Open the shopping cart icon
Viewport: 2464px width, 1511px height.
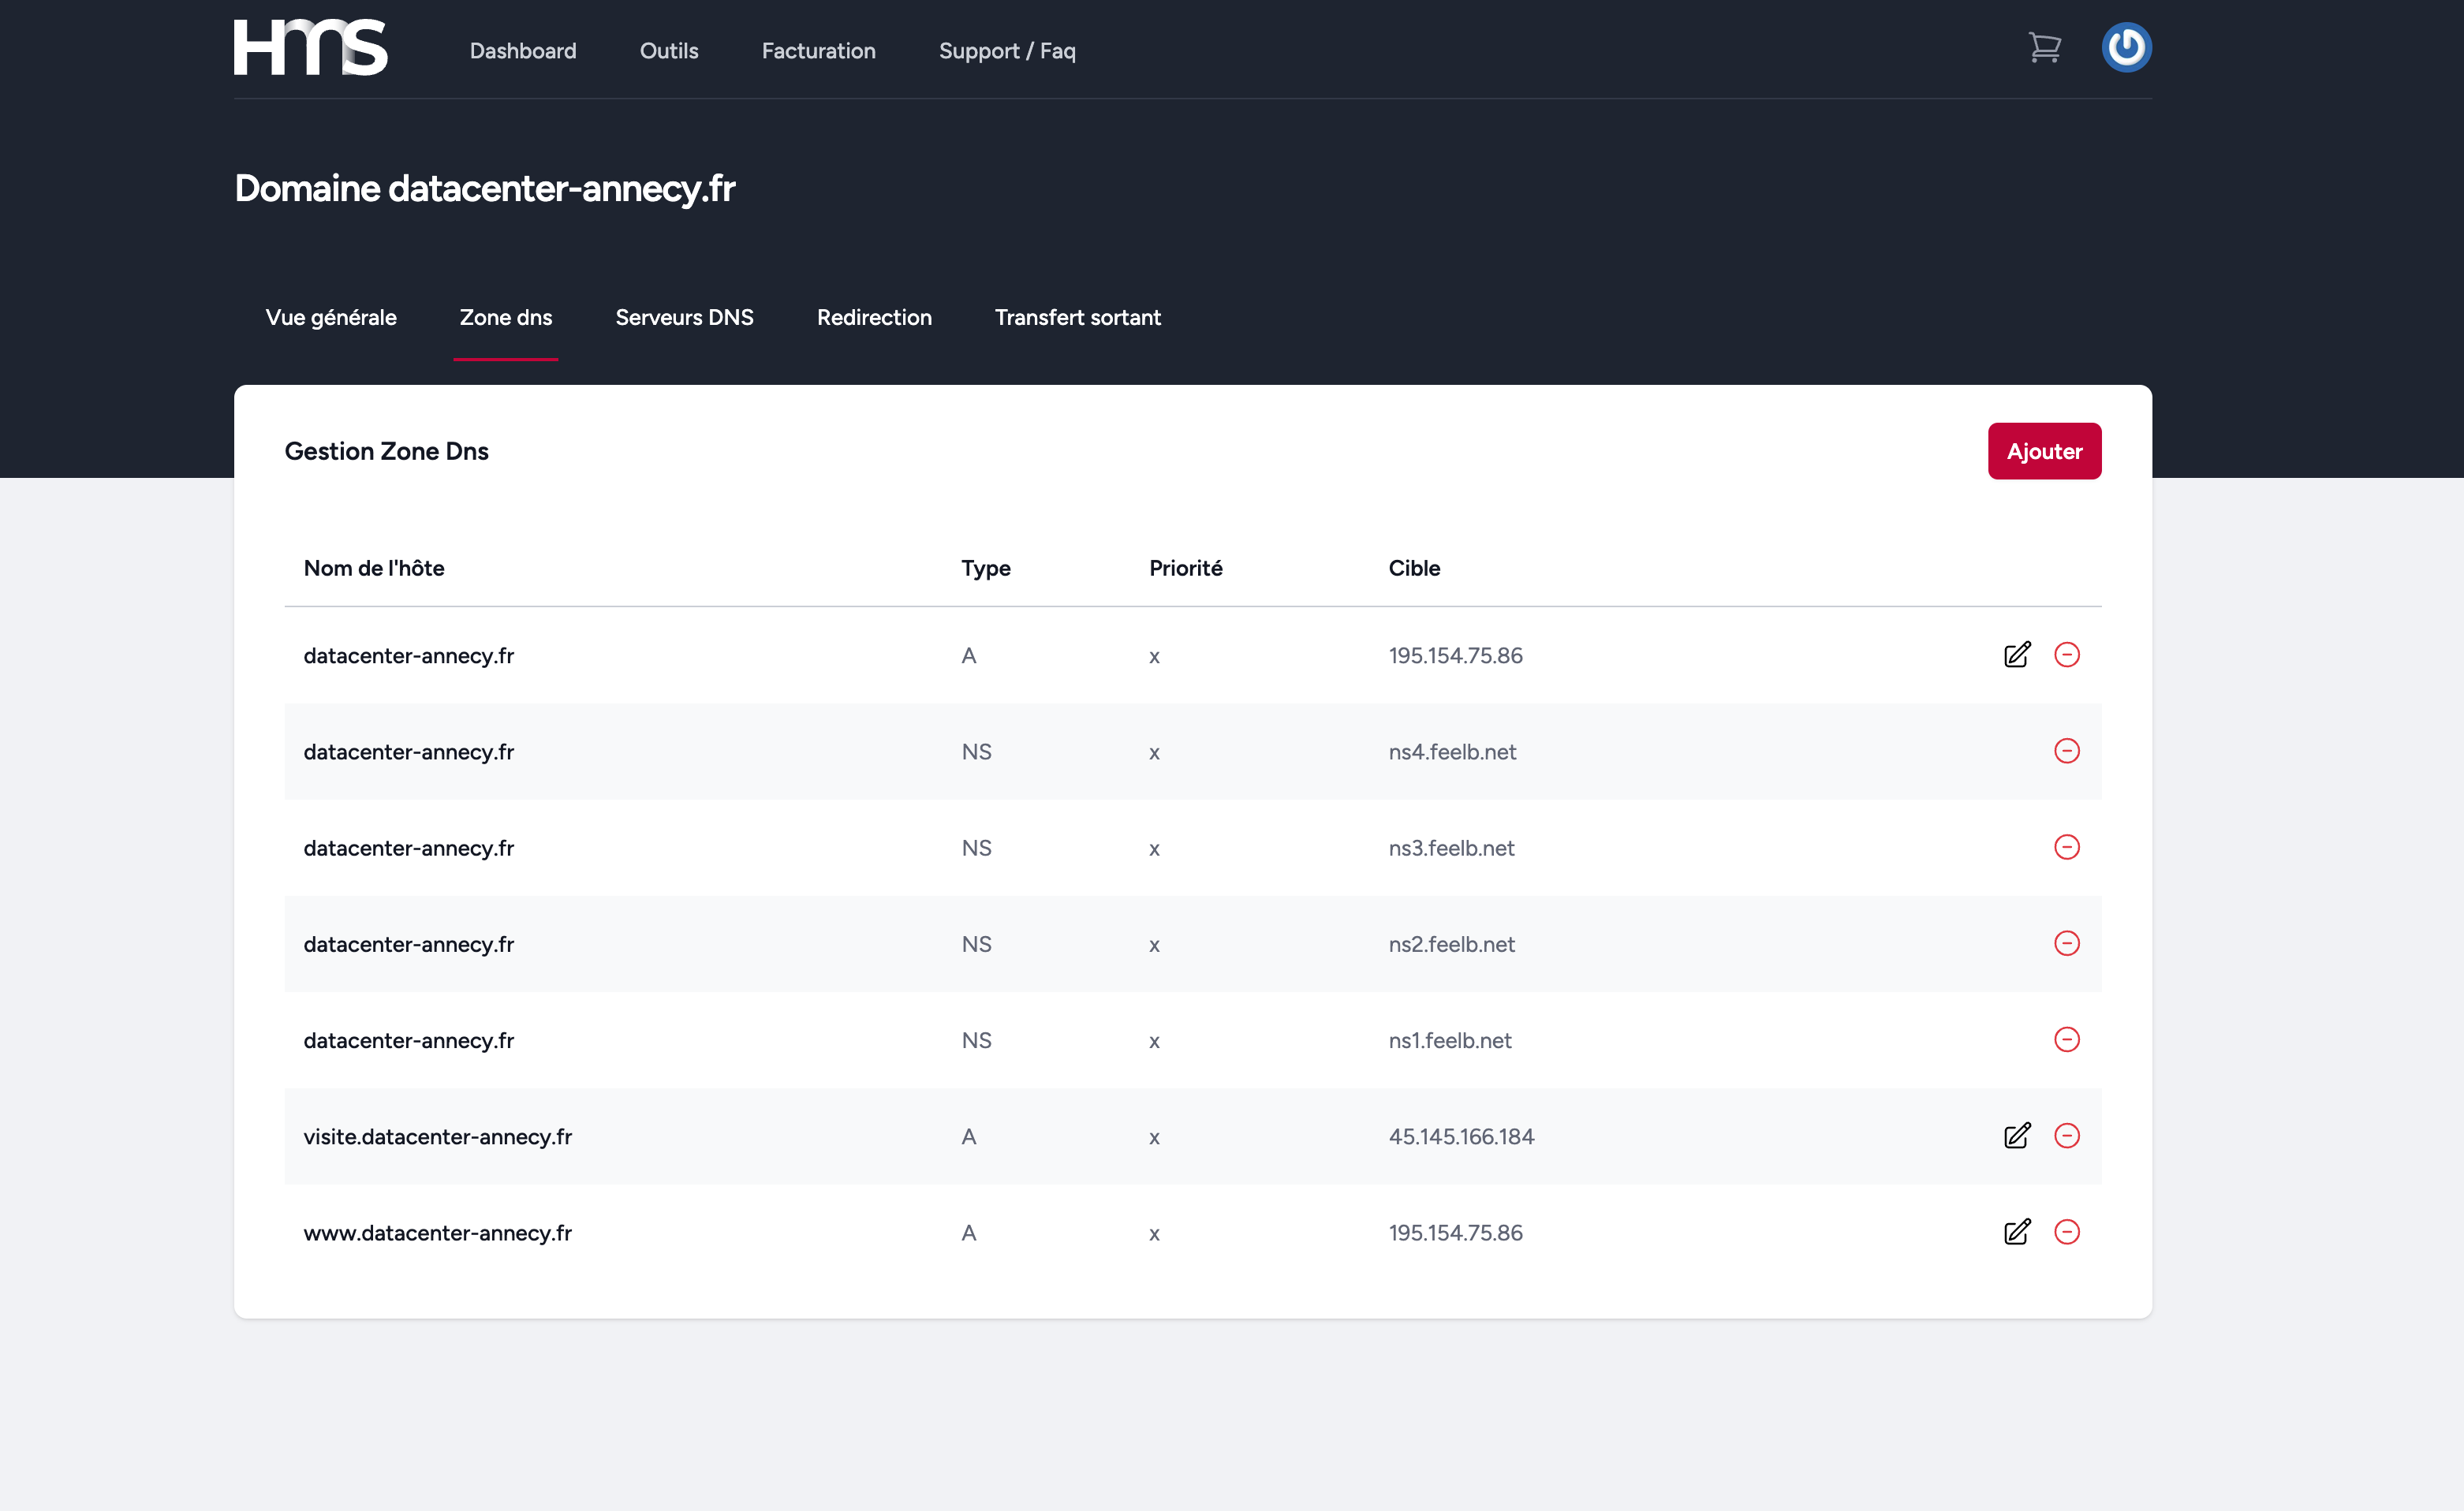tap(2044, 47)
